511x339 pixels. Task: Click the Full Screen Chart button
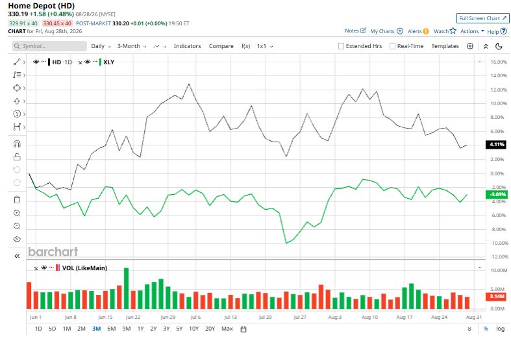[x=482, y=18]
